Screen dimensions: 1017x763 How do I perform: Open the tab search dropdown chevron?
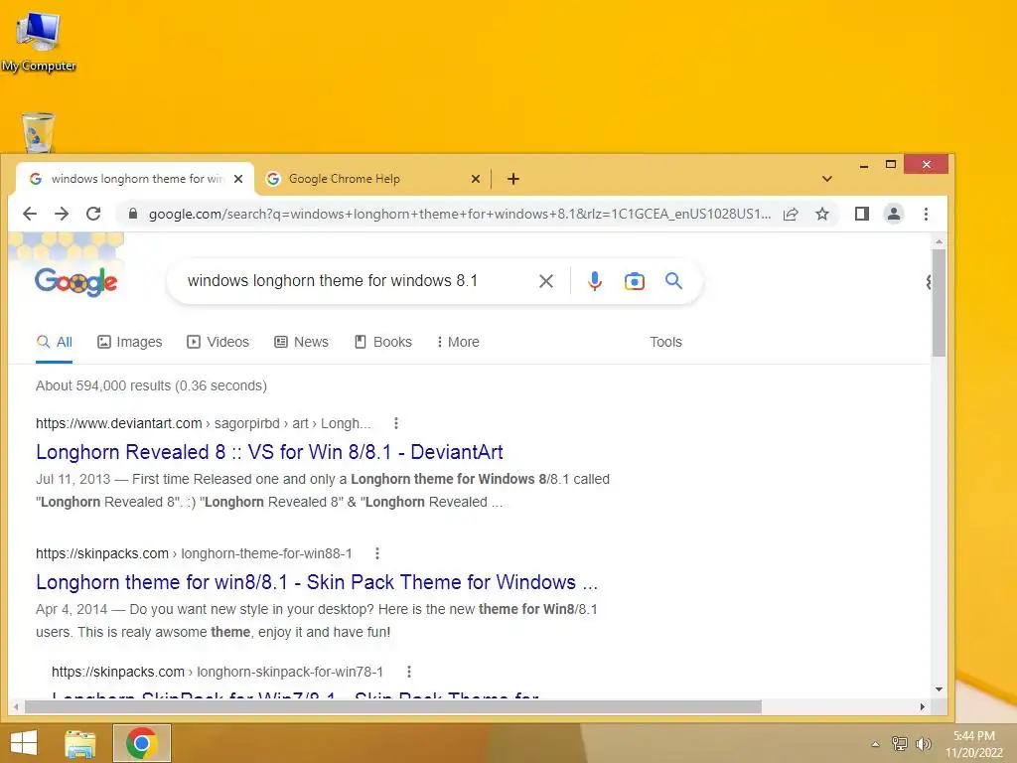(x=827, y=179)
